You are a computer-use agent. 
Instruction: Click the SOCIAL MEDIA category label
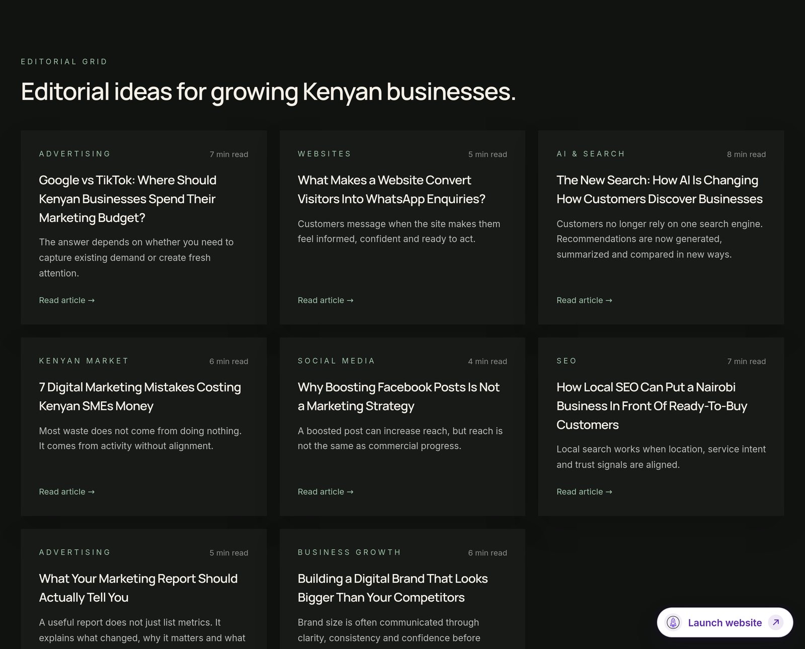click(337, 361)
